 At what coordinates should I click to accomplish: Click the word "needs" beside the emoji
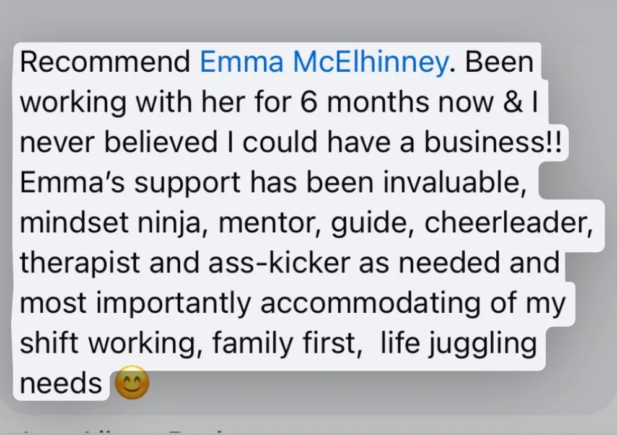(61, 383)
